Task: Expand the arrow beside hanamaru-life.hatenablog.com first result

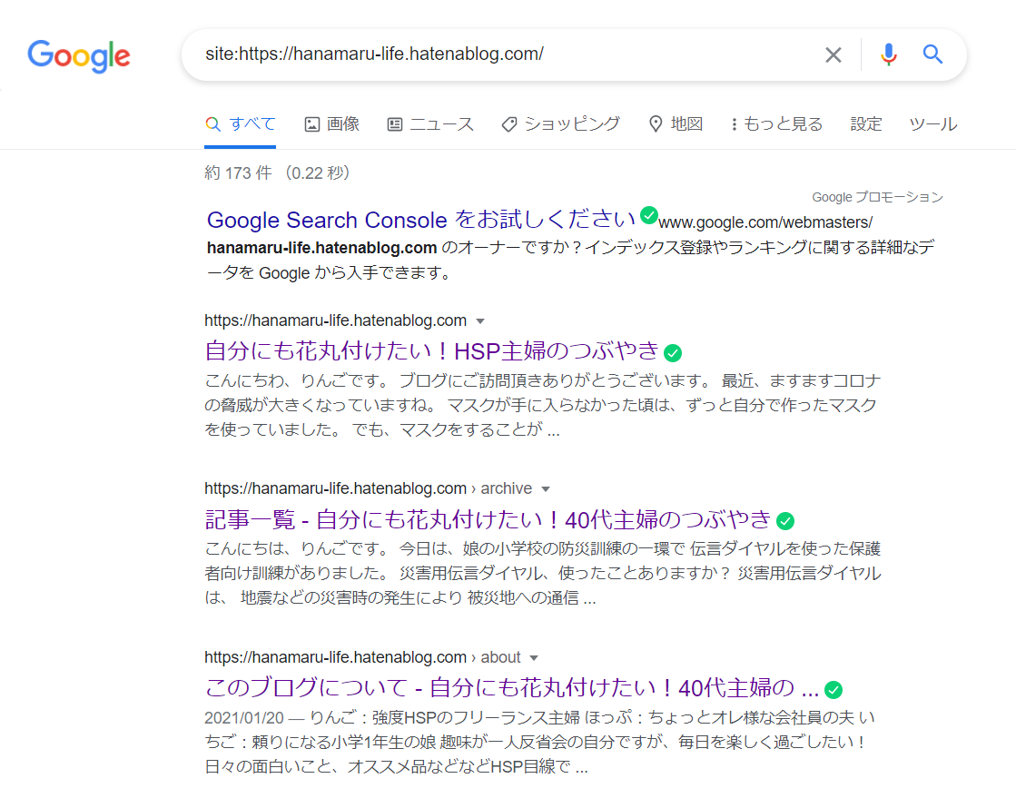Action: click(x=480, y=321)
